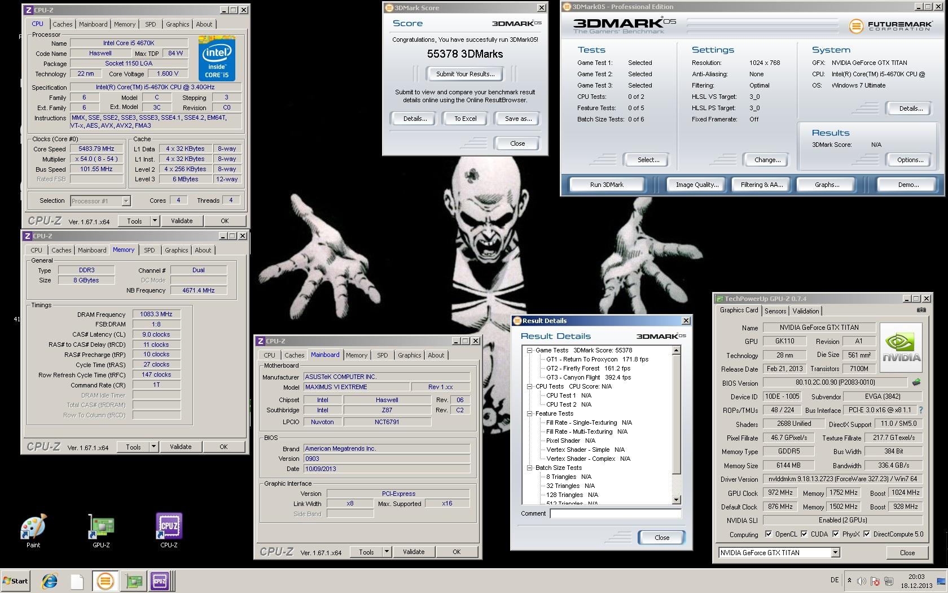Select Graphics tab in CPU-Z Mainboard window
The image size is (948, 593).
pos(409,355)
